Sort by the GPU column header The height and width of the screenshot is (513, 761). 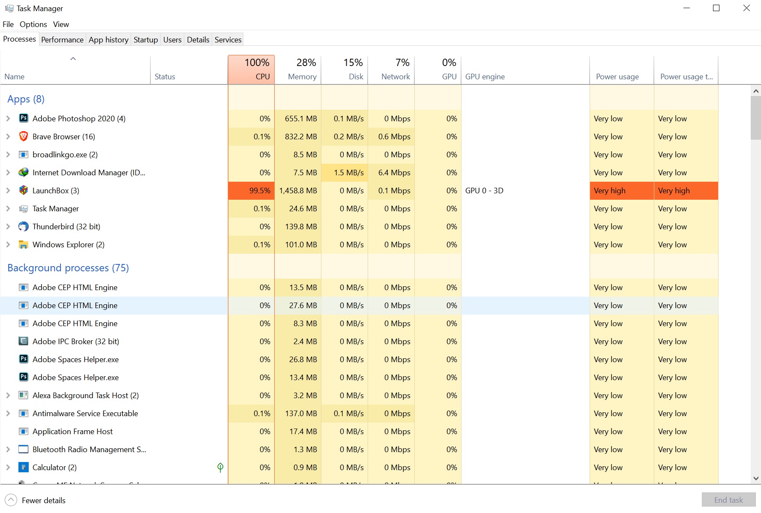point(438,69)
